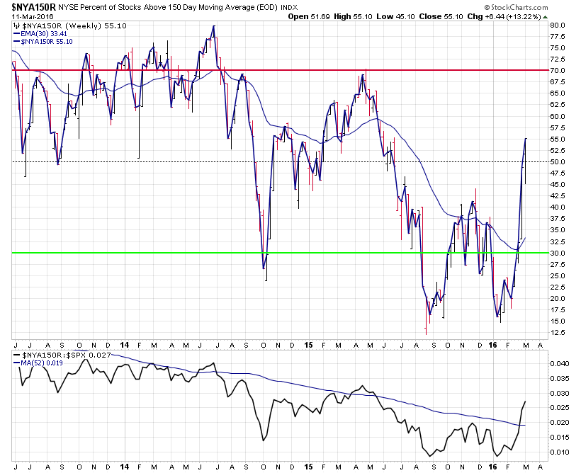Click the 67.5 y-axis label
The height and width of the screenshot is (473, 581).
(558, 82)
